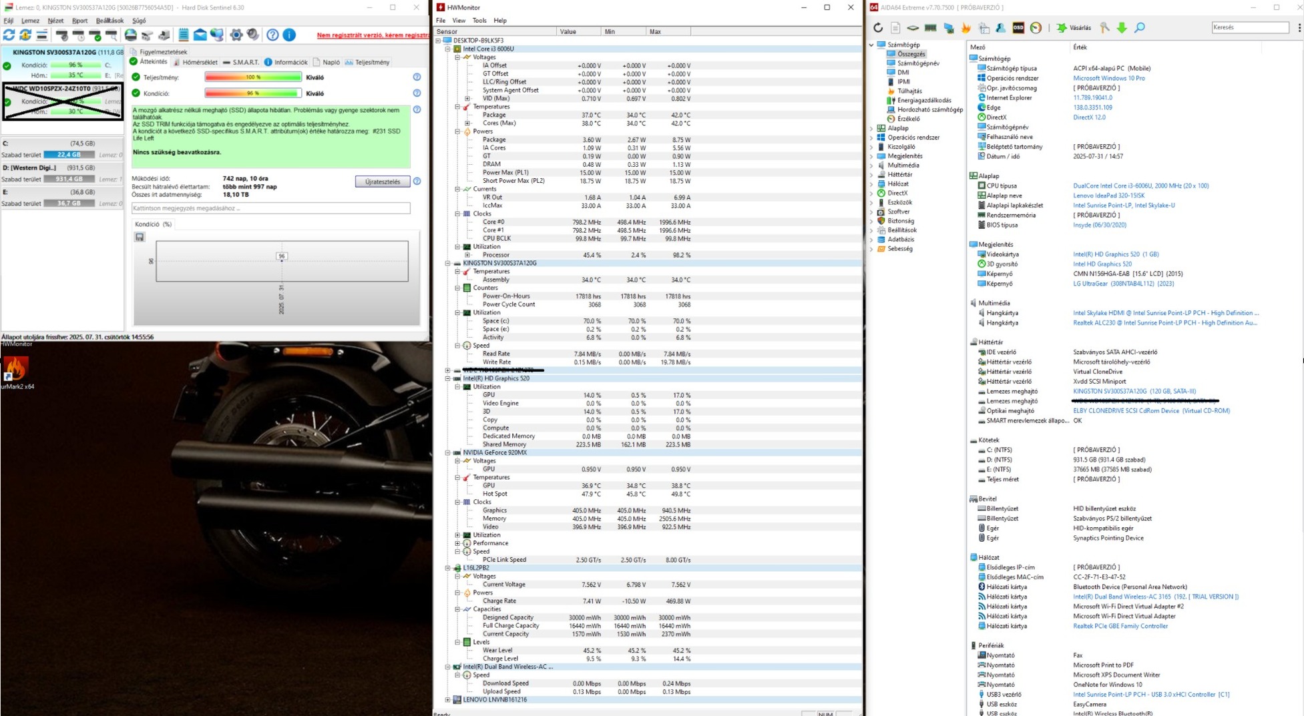Click the Kondíció 96 % gradient bar in overview
The image size is (1304, 716).
[253, 93]
